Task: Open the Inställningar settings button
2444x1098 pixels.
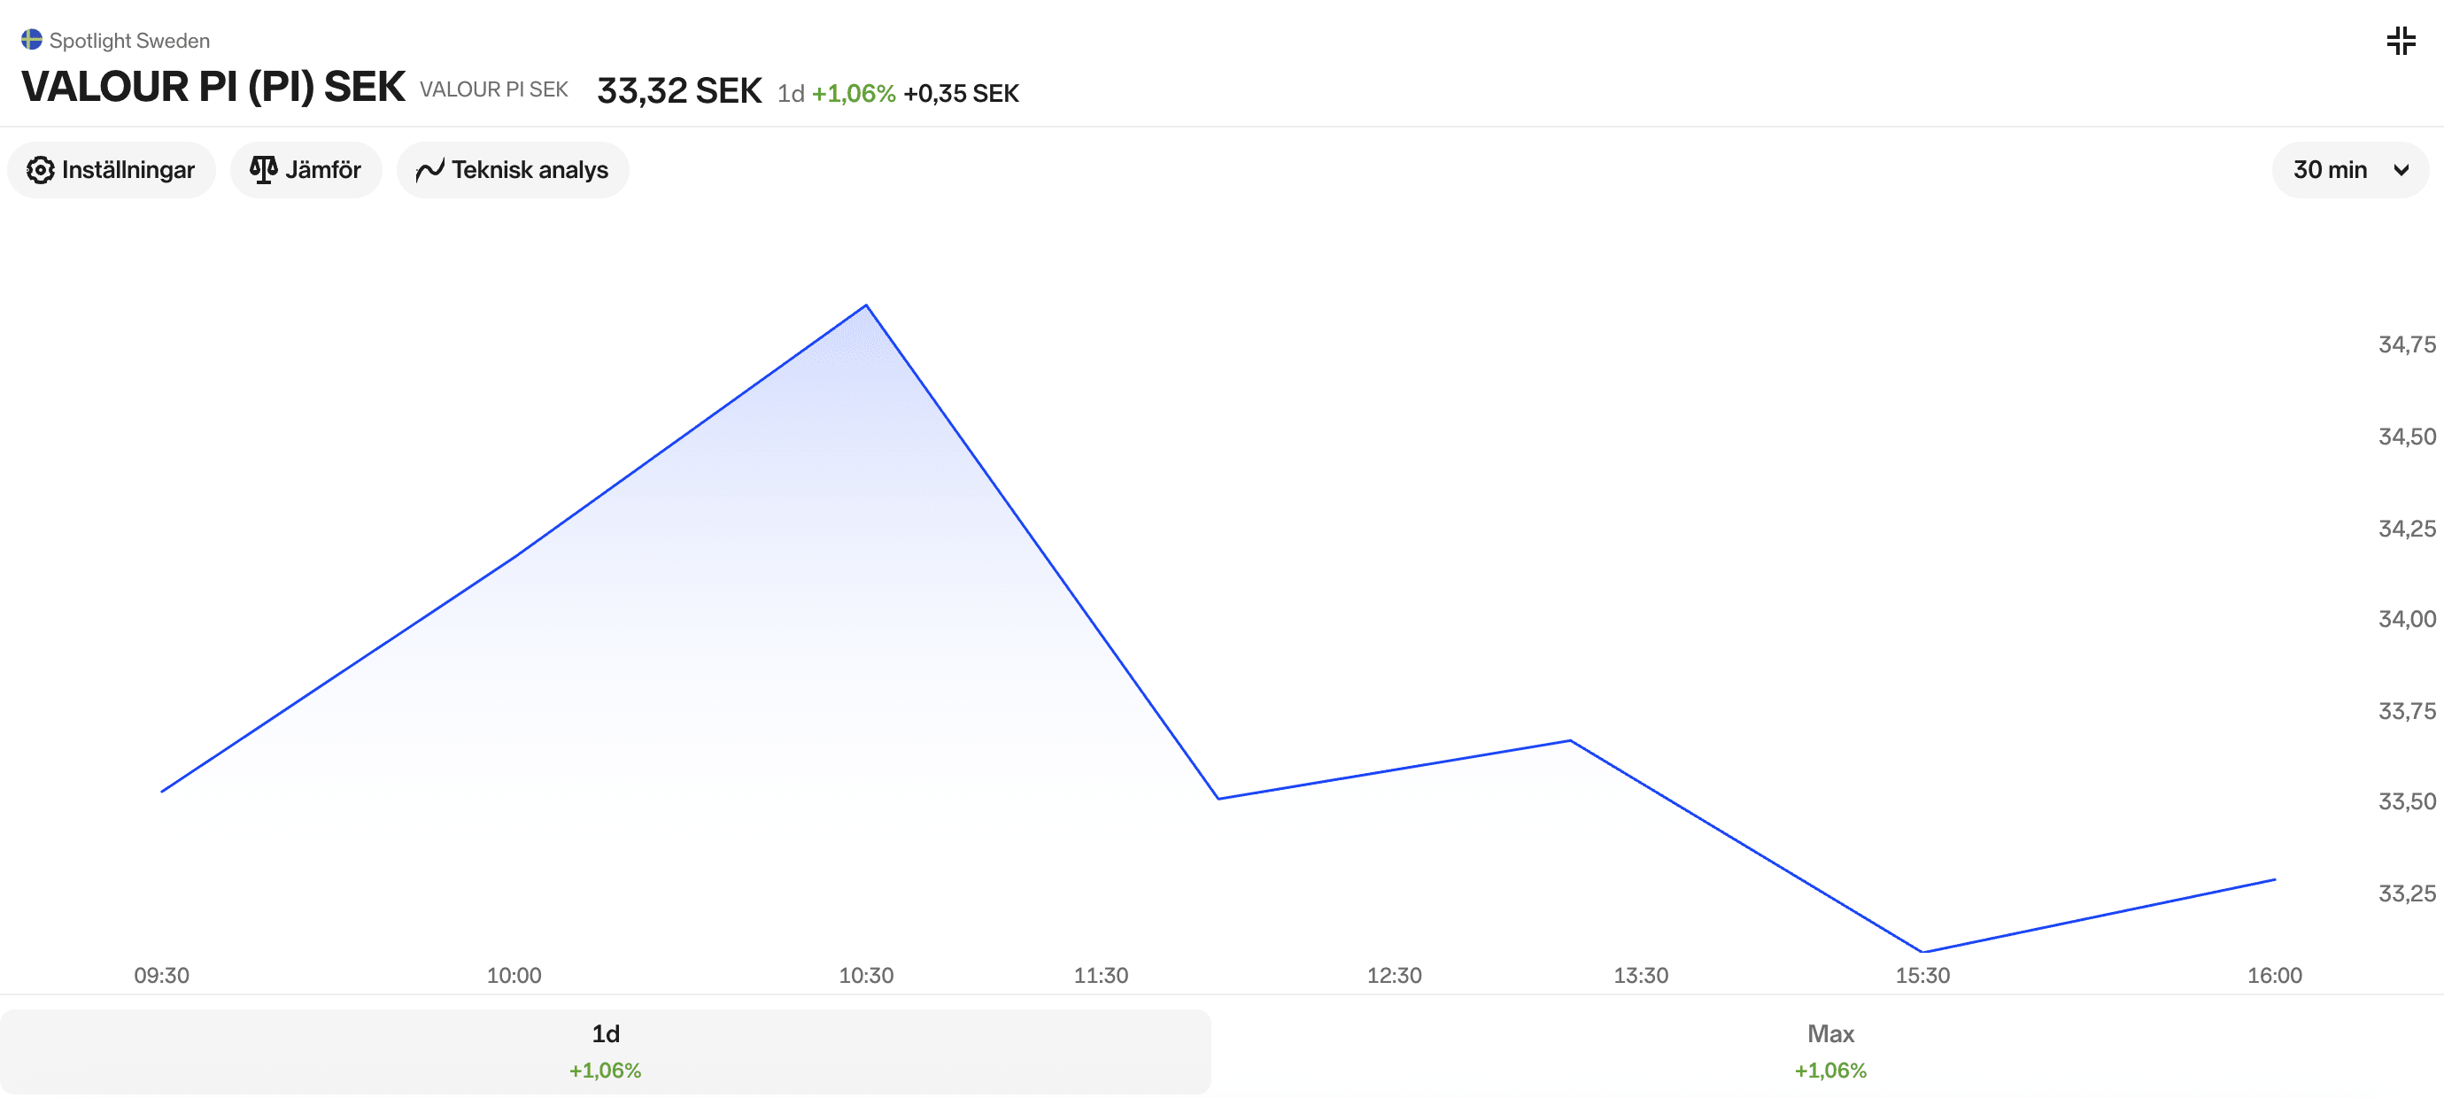Action: 112,170
